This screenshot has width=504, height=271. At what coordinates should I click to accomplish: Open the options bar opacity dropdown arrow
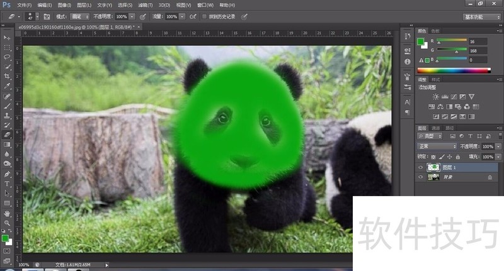pyautogui.click(x=132, y=17)
